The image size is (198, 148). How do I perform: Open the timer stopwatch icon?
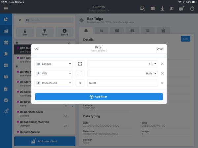tap(192, 9)
